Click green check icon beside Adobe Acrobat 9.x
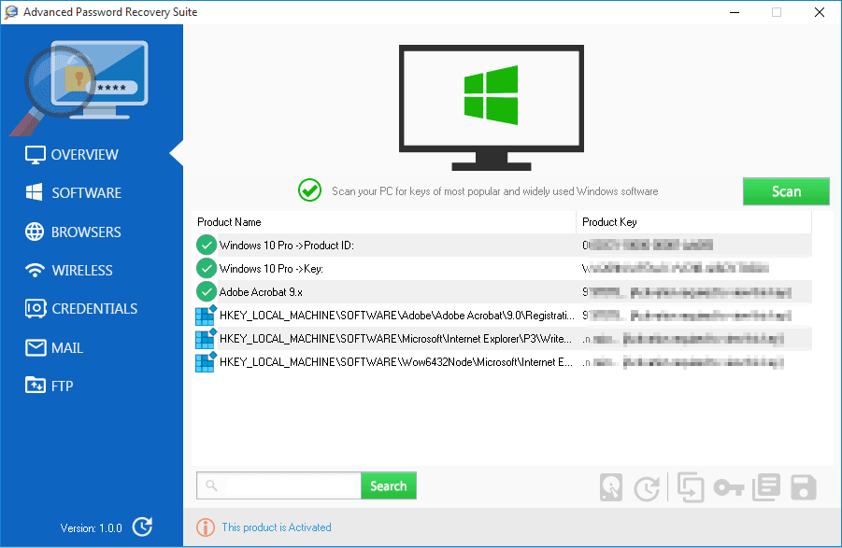This screenshot has width=842, height=548. point(207,291)
